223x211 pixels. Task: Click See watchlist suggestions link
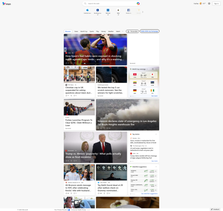click(x=149, y=194)
